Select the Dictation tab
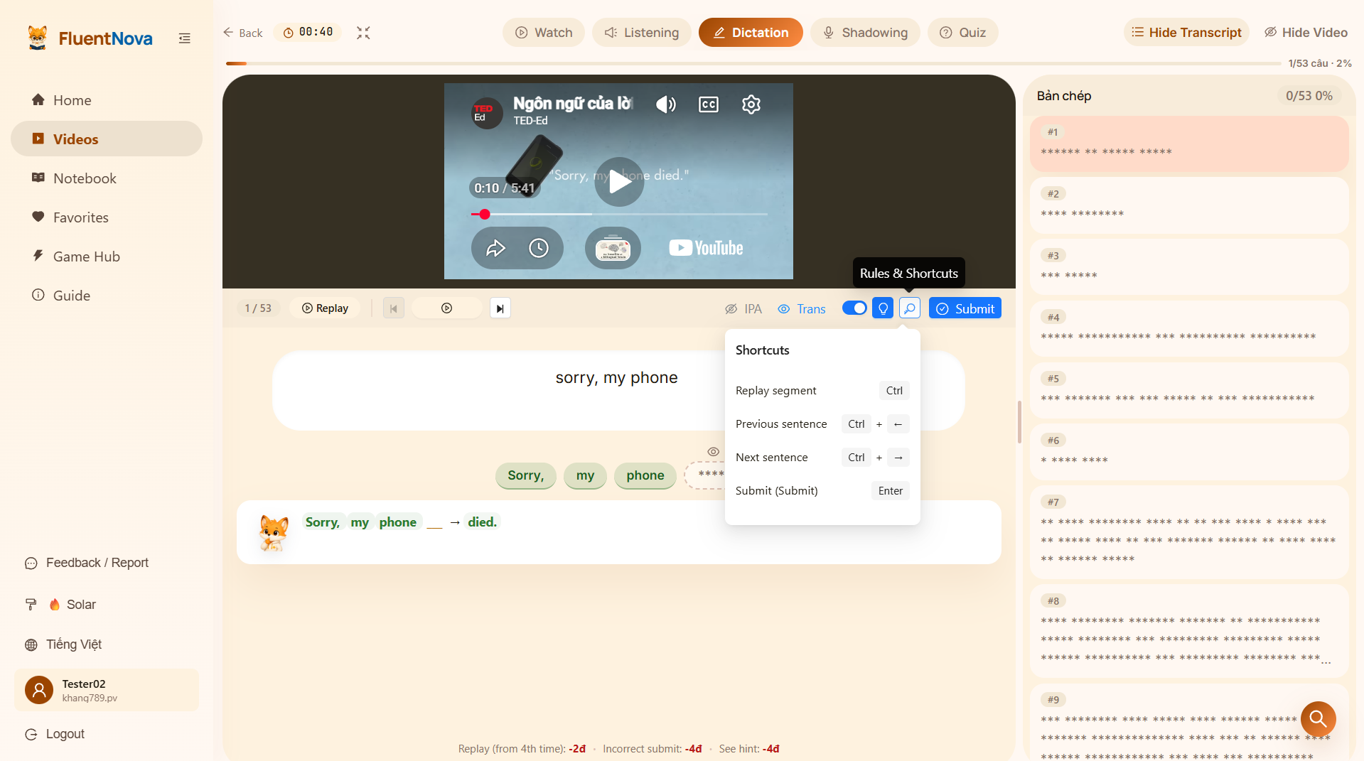Screen dimensions: 1364x761 [x=751, y=33]
